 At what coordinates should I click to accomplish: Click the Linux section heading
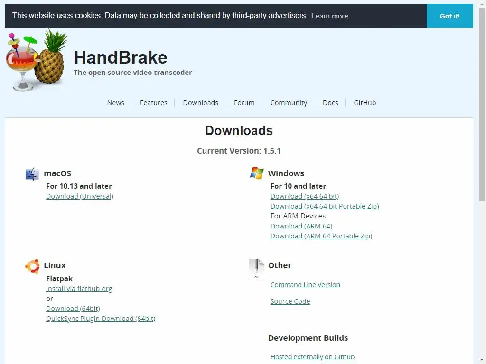pyautogui.click(x=55, y=265)
